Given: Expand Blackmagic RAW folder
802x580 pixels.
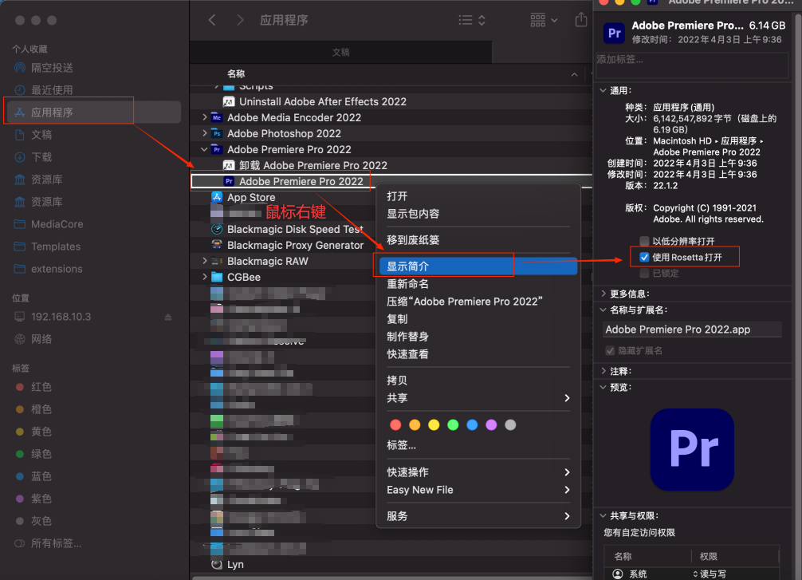Looking at the screenshot, I should tap(205, 261).
